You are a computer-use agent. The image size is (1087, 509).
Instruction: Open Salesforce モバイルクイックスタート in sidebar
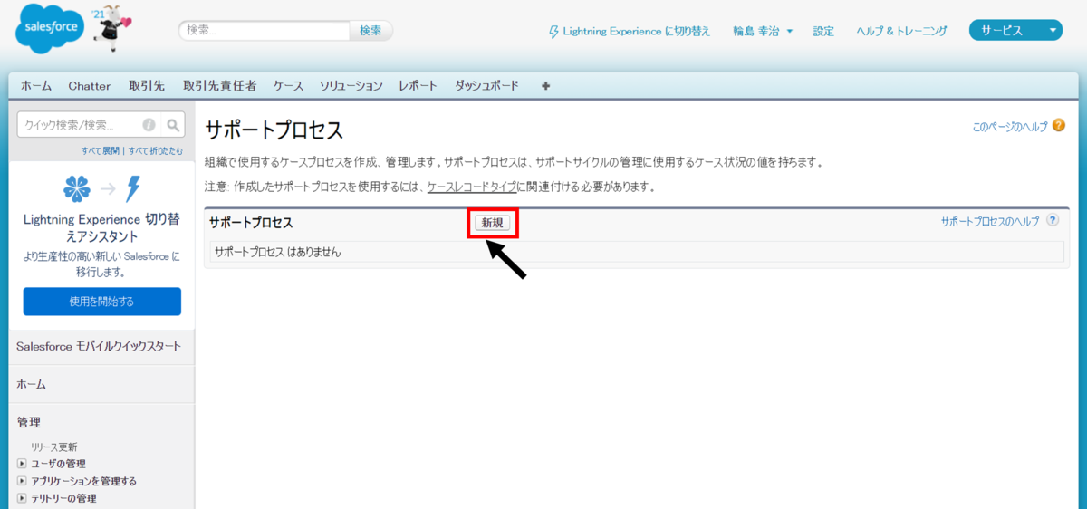coord(99,346)
